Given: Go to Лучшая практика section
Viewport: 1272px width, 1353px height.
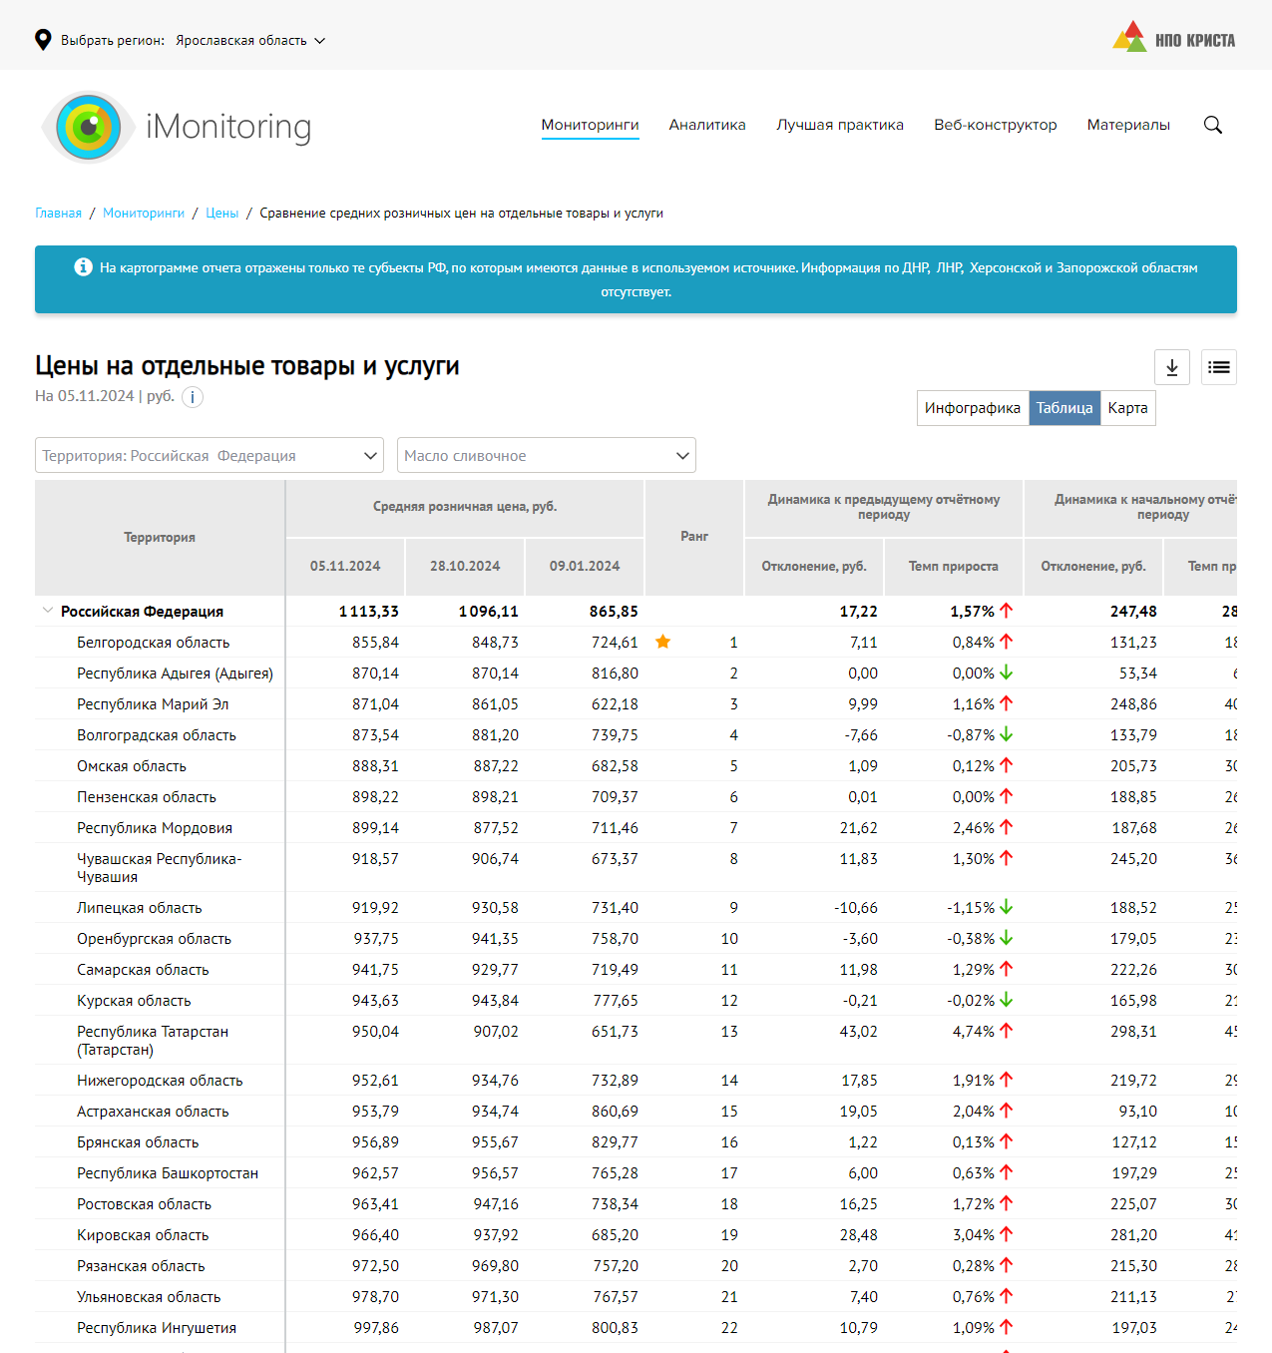Looking at the screenshot, I should (839, 125).
